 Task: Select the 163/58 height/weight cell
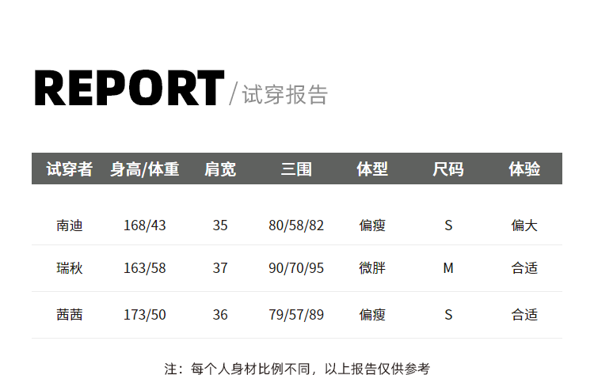145,268
